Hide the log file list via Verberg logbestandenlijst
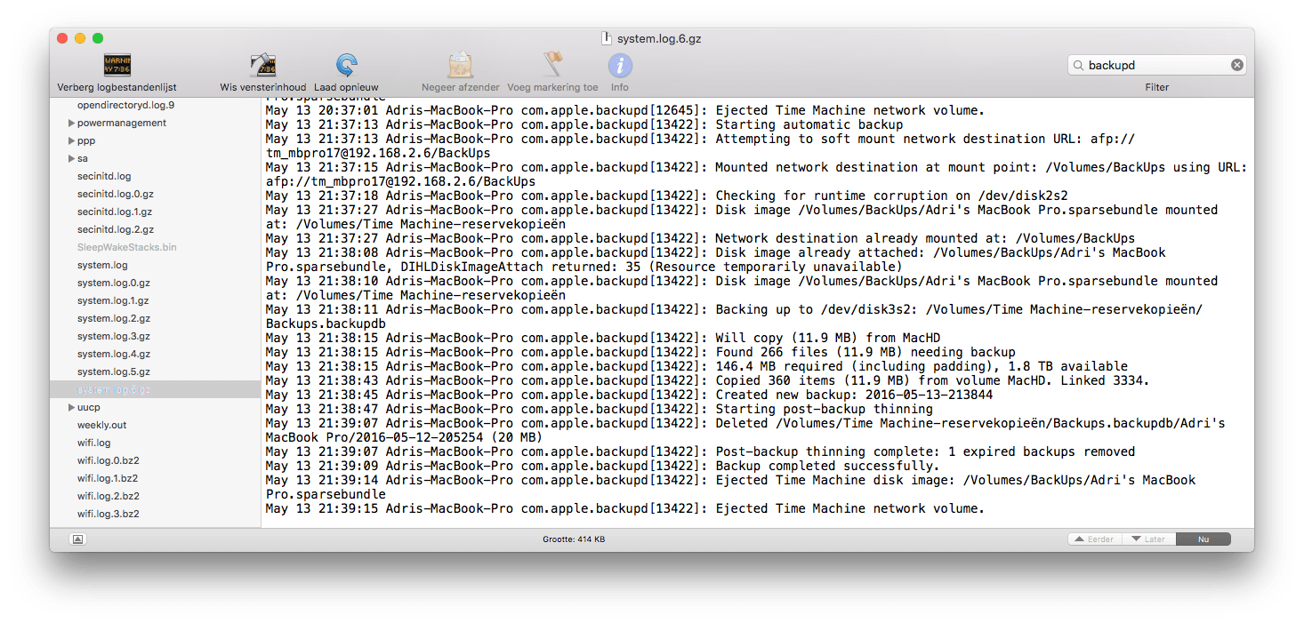 pos(117,64)
